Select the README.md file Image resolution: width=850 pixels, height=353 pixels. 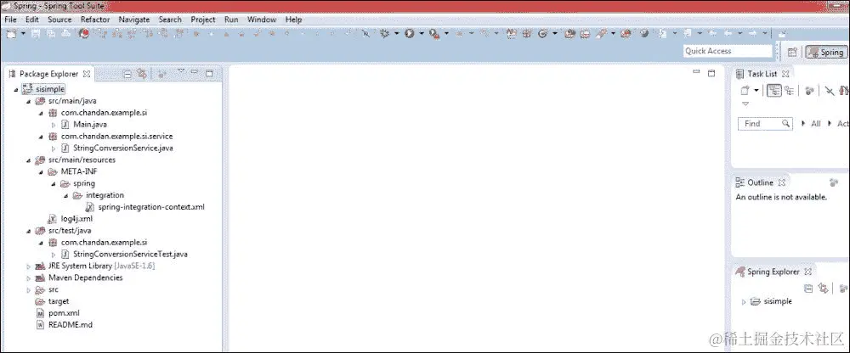click(64, 325)
